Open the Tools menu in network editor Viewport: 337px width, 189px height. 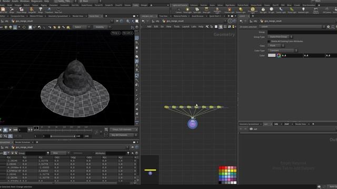177,27
